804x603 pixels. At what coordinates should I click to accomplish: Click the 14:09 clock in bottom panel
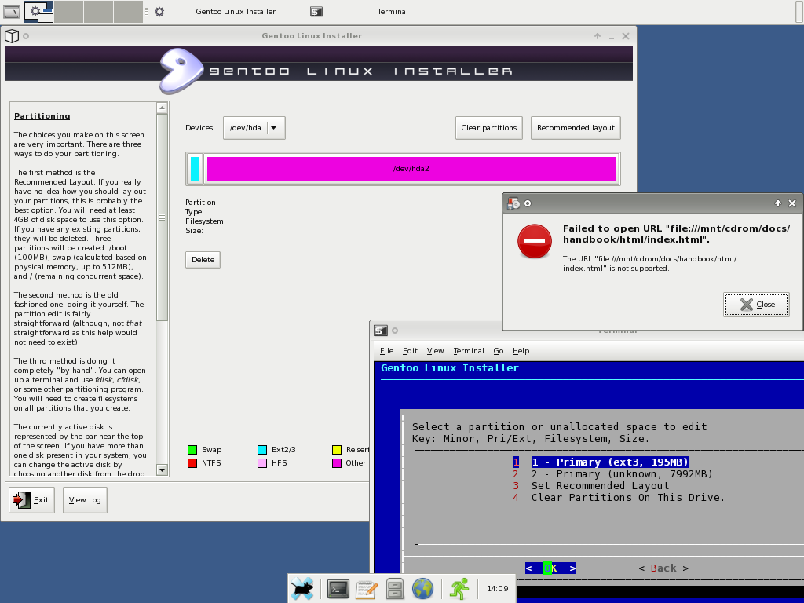coord(497,589)
